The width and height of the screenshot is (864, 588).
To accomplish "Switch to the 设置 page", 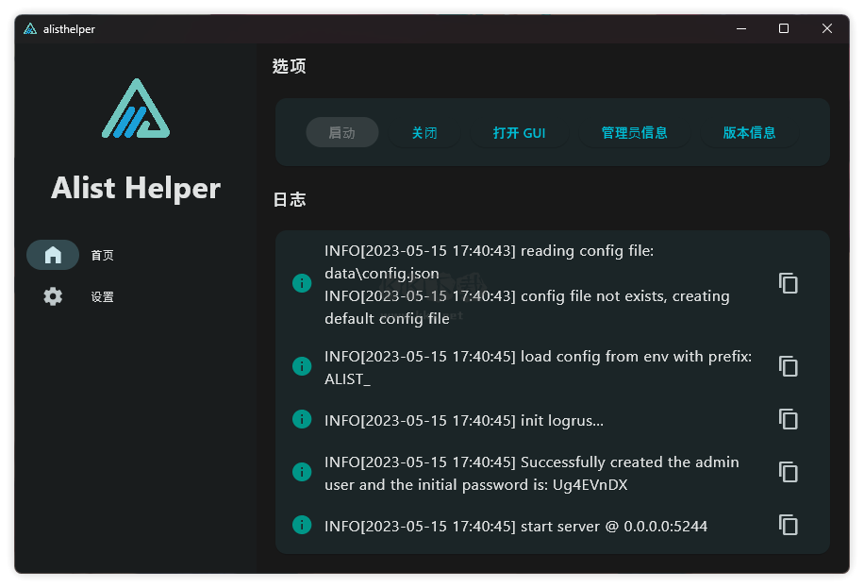I will 102,296.
